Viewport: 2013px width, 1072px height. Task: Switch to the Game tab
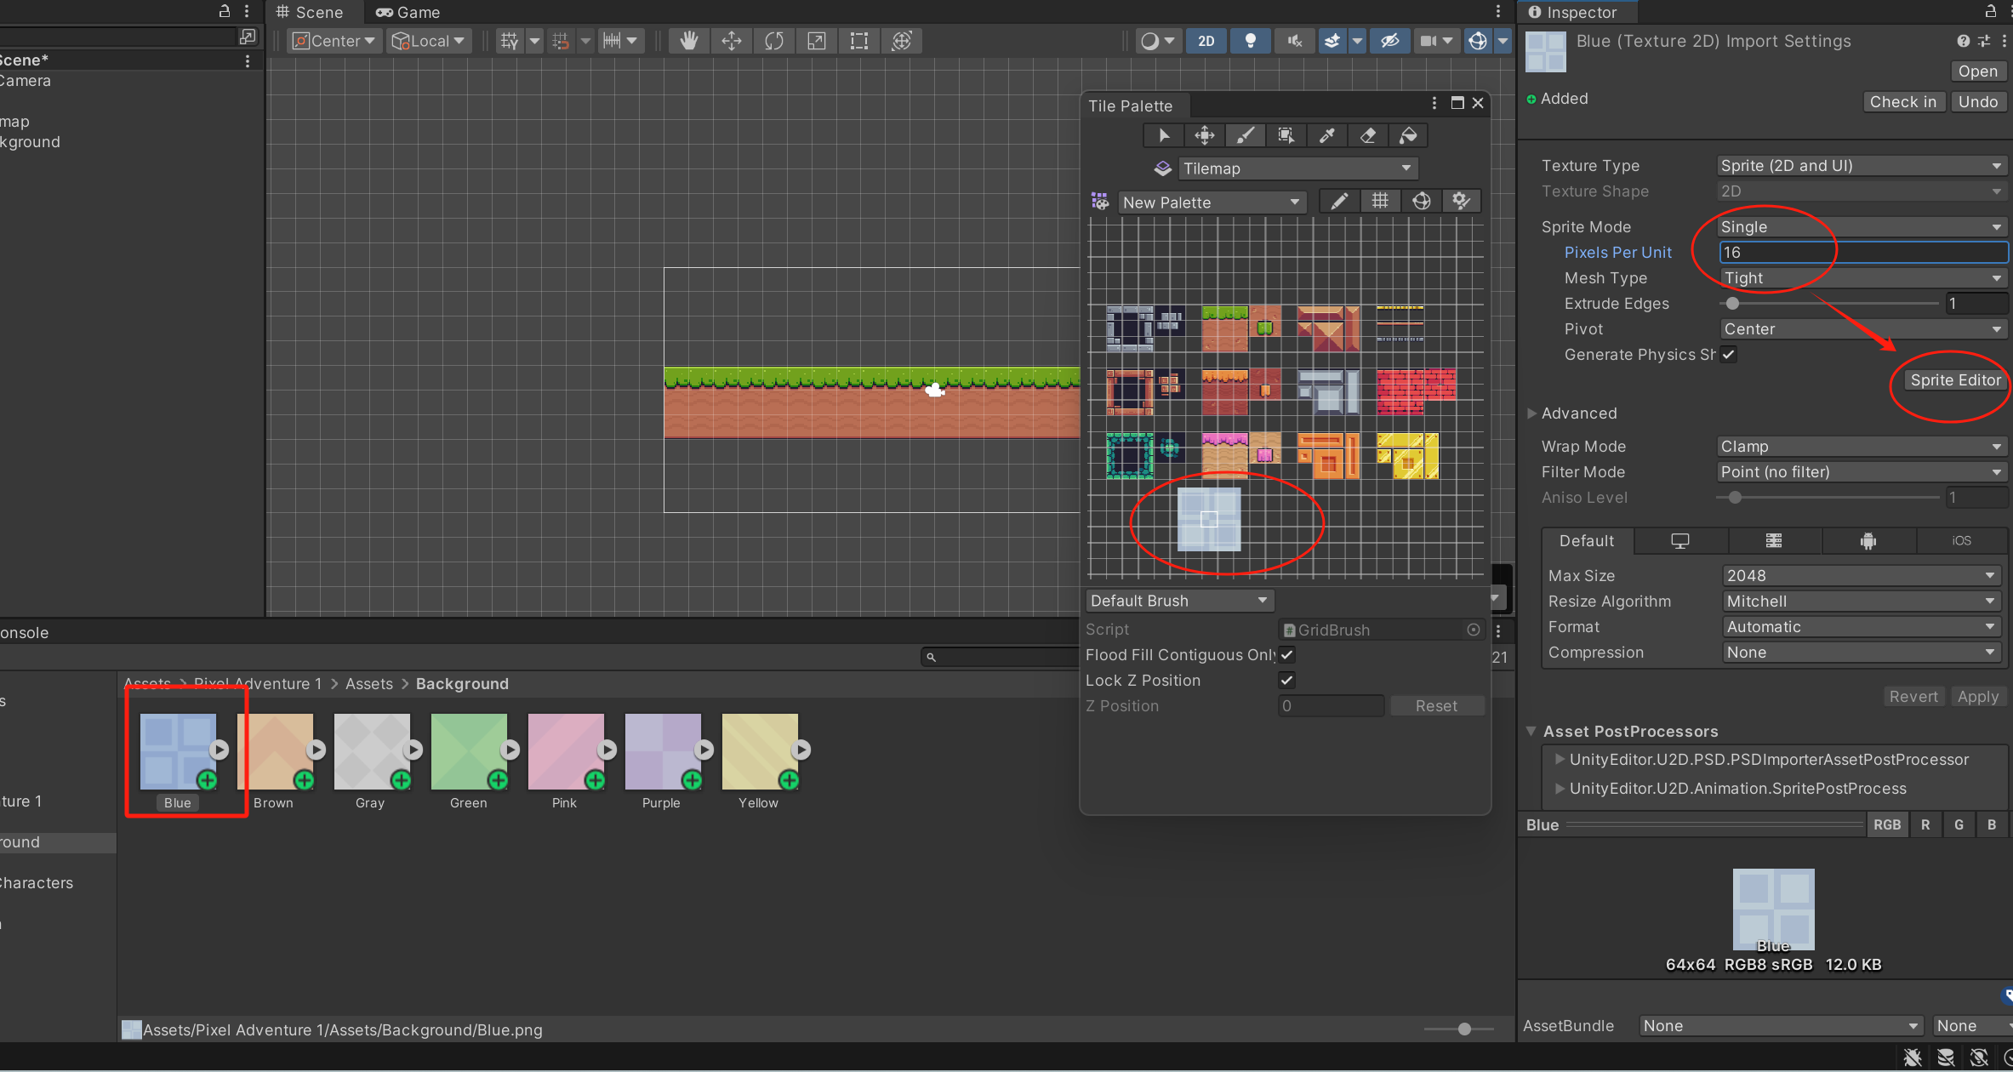point(408,13)
